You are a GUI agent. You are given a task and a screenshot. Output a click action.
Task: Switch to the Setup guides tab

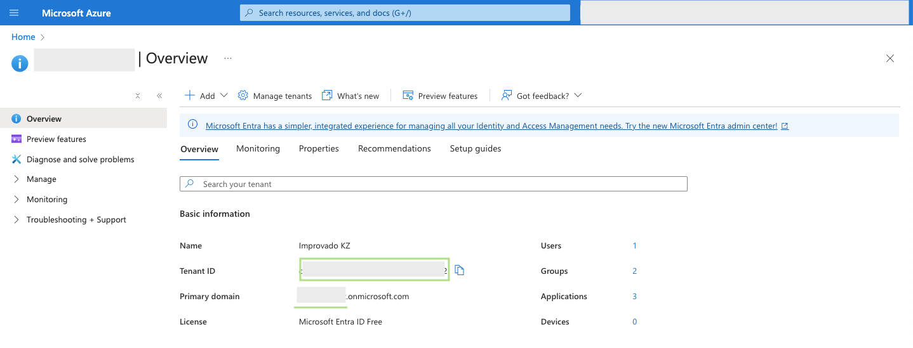point(476,148)
